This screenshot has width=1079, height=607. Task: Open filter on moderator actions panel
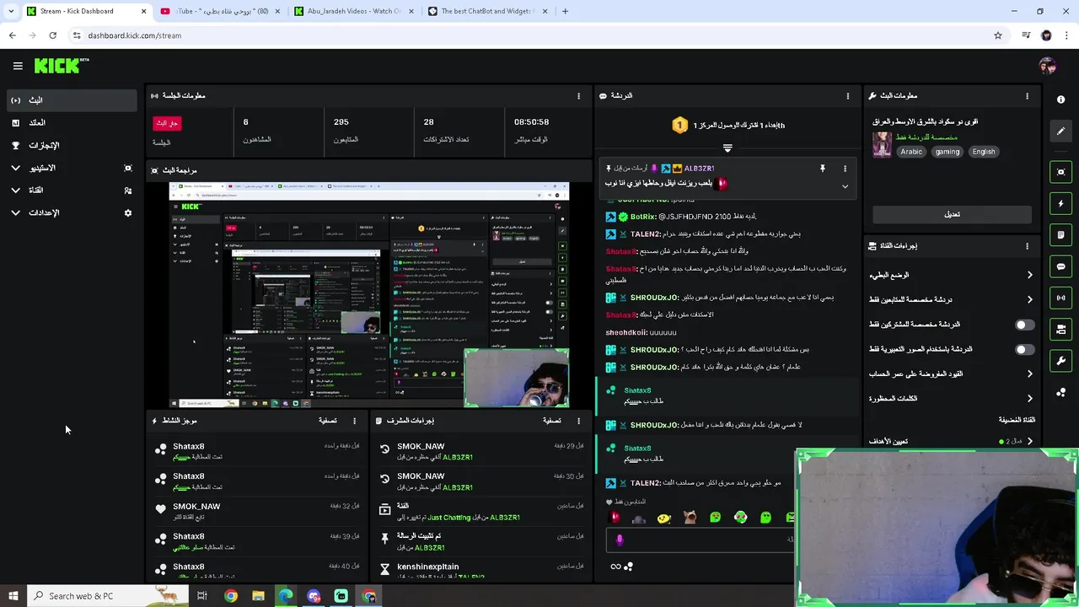click(552, 421)
